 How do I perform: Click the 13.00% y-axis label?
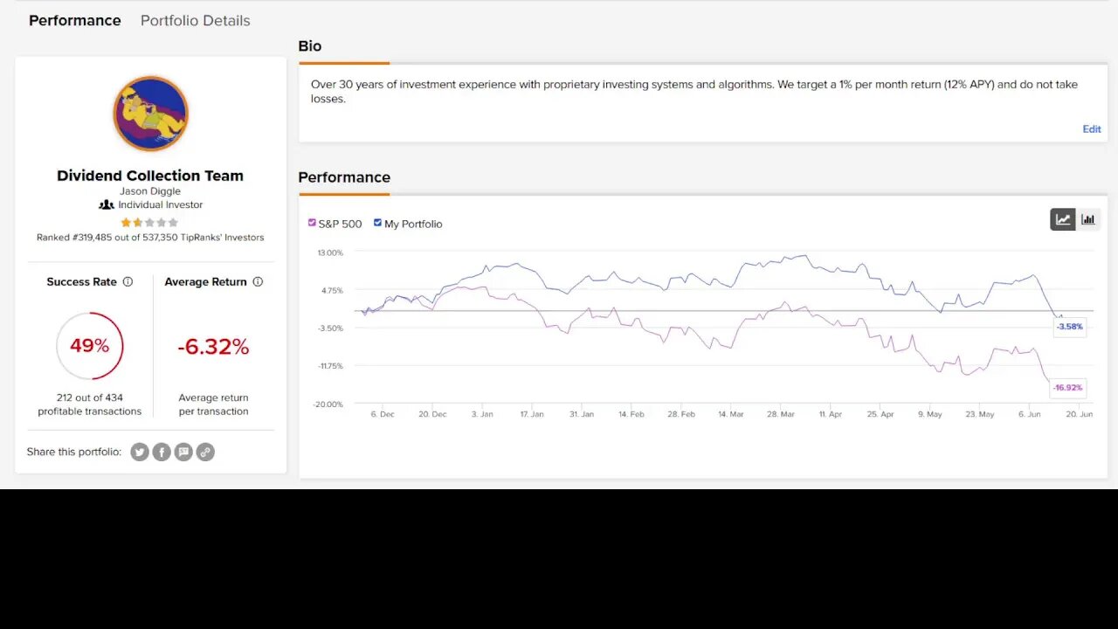click(x=330, y=252)
